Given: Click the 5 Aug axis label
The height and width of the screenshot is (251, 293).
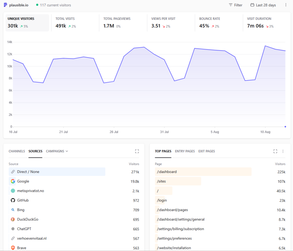Looking at the screenshot, I should [x=215, y=132].
